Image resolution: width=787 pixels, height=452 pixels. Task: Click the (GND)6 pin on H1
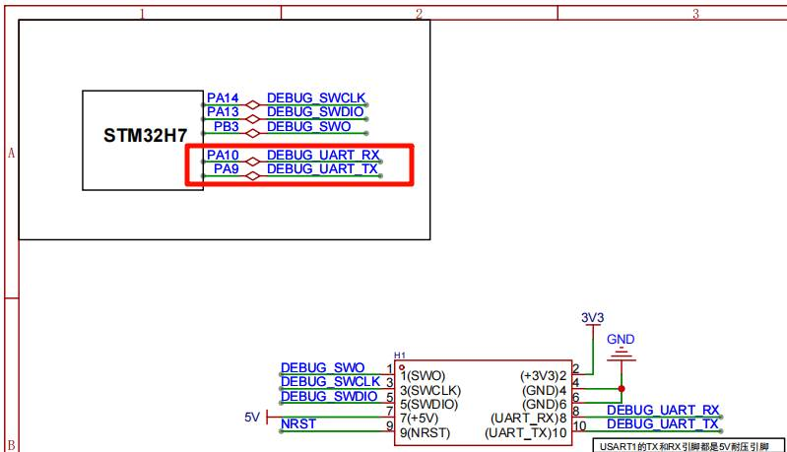[544, 405]
